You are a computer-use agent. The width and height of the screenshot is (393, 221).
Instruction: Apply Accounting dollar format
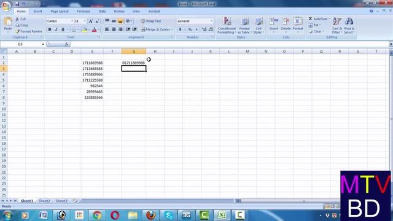tap(180, 29)
